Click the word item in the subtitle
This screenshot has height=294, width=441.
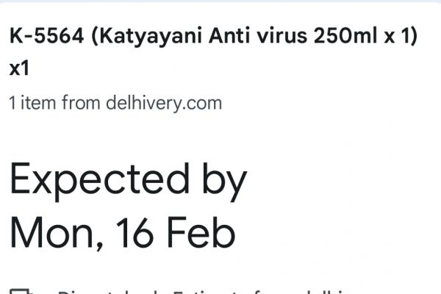click(38, 103)
